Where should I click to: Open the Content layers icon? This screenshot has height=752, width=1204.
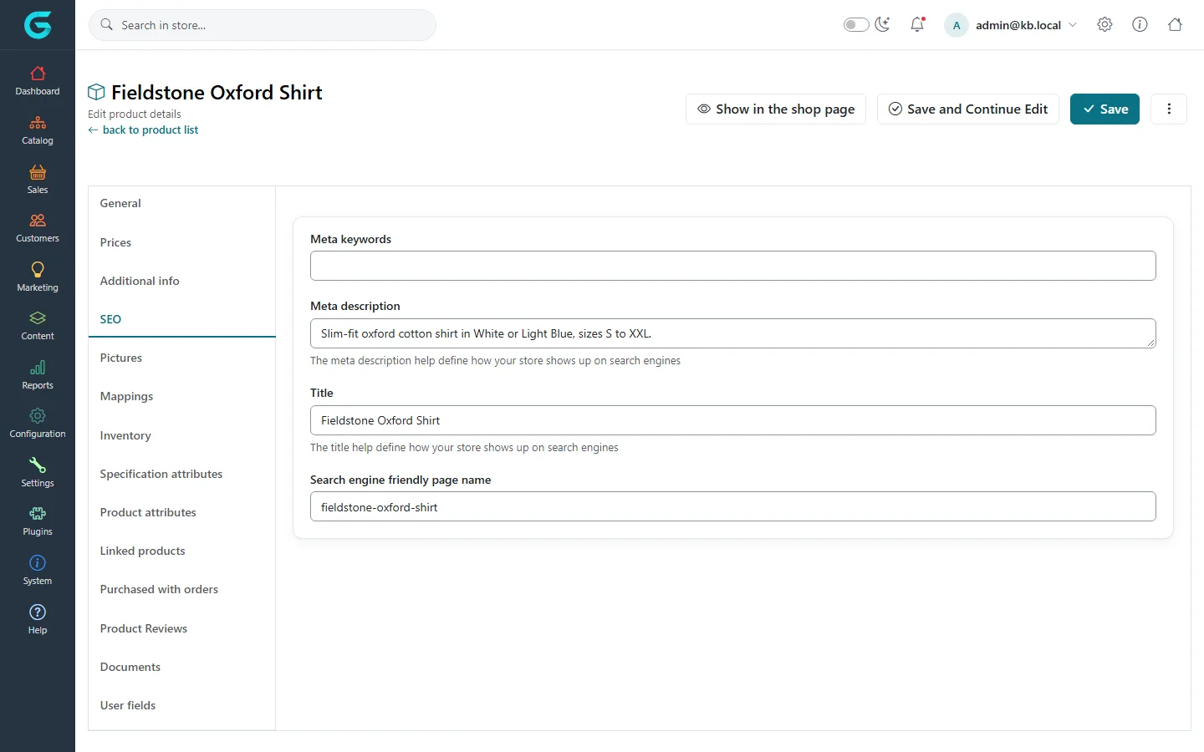38,318
